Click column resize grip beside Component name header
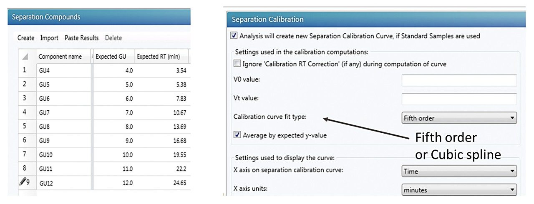 coord(92,56)
